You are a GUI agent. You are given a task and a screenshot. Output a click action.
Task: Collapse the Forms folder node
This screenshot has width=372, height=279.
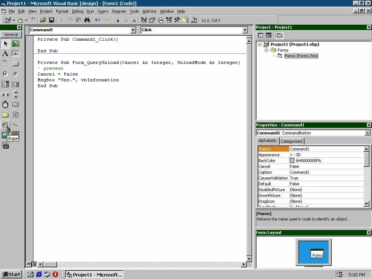click(x=266, y=50)
